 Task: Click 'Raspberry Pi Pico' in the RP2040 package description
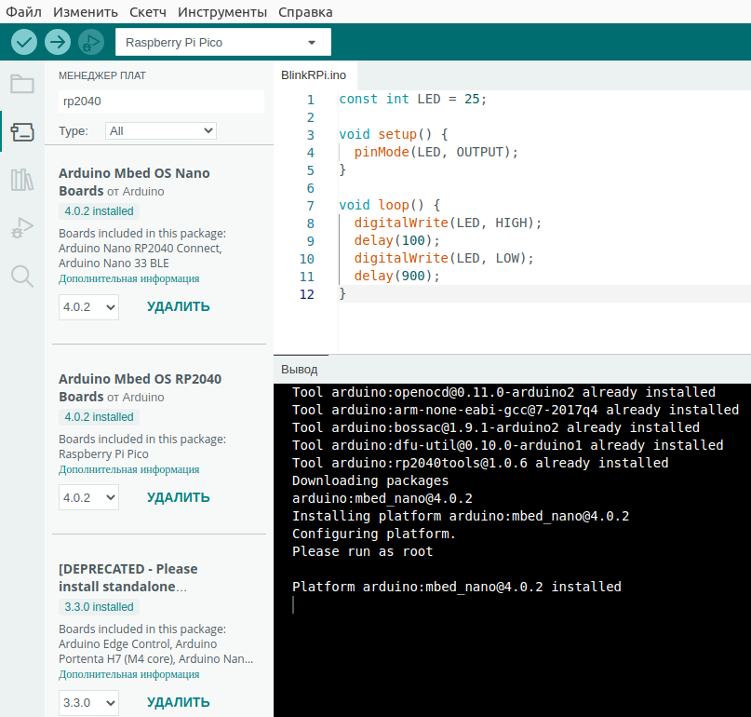[x=103, y=453]
